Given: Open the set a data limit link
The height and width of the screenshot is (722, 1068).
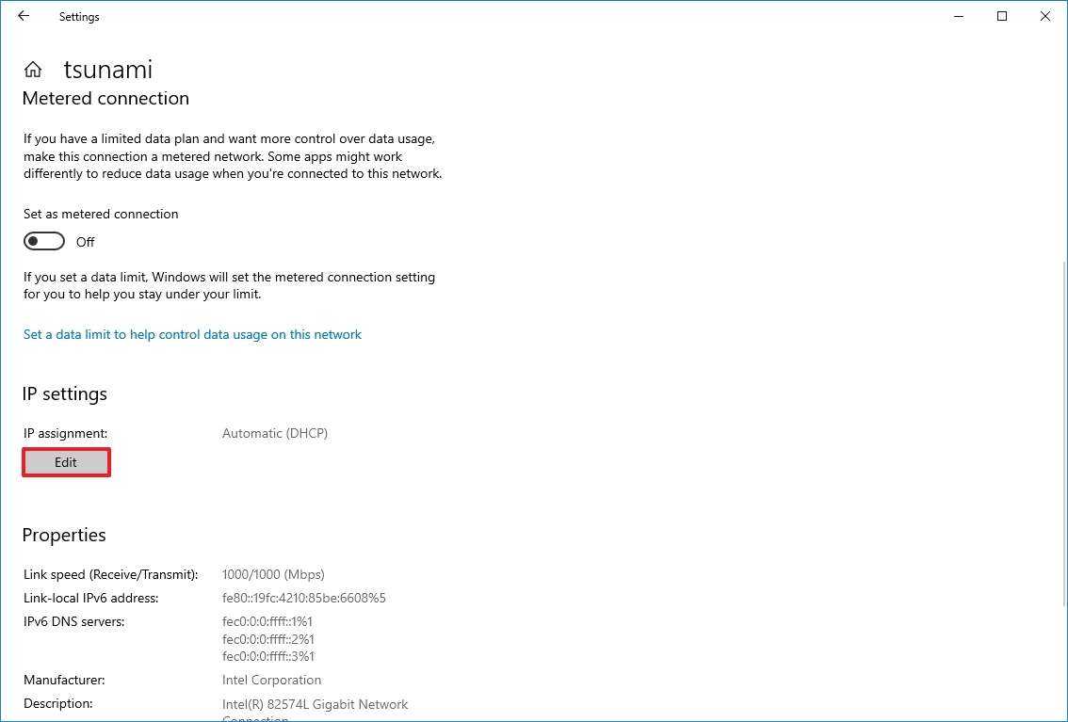Looking at the screenshot, I should pyautogui.click(x=192, y=334).
